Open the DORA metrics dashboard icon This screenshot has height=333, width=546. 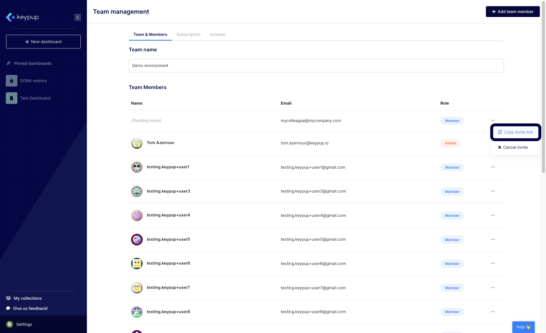coord(12,81)
